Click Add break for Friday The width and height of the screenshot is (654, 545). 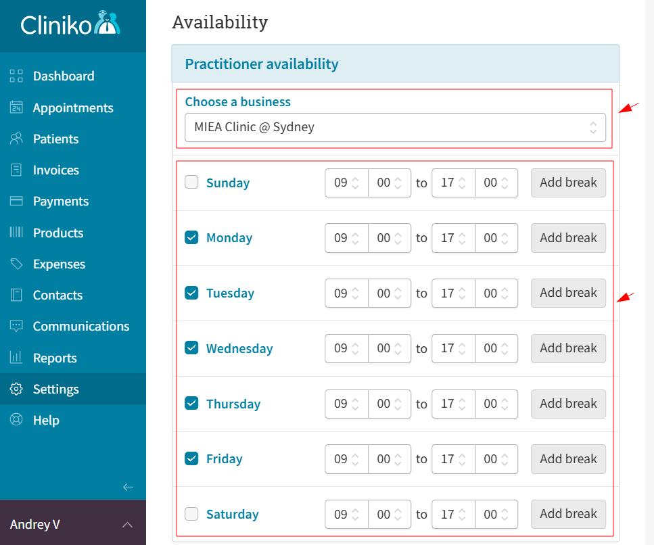coord(567,458)
